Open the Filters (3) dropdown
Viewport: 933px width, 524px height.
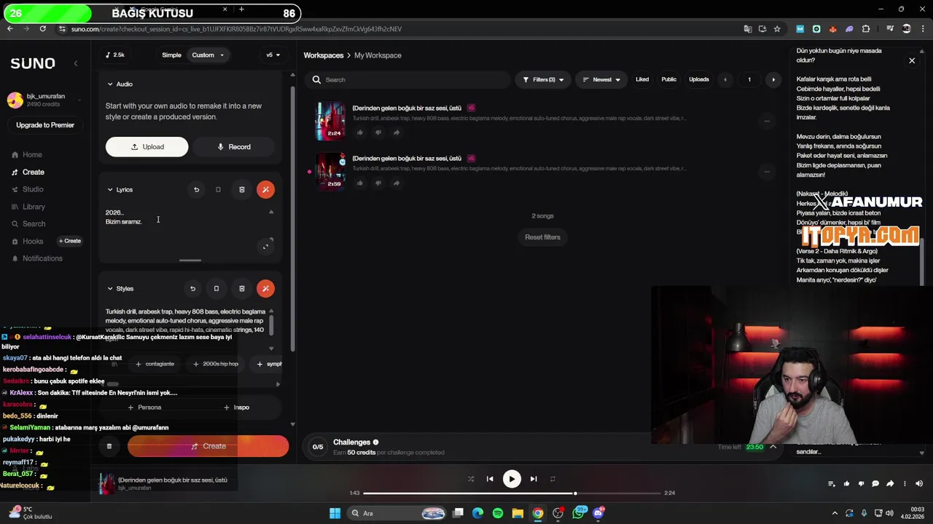tap(543, 79)
